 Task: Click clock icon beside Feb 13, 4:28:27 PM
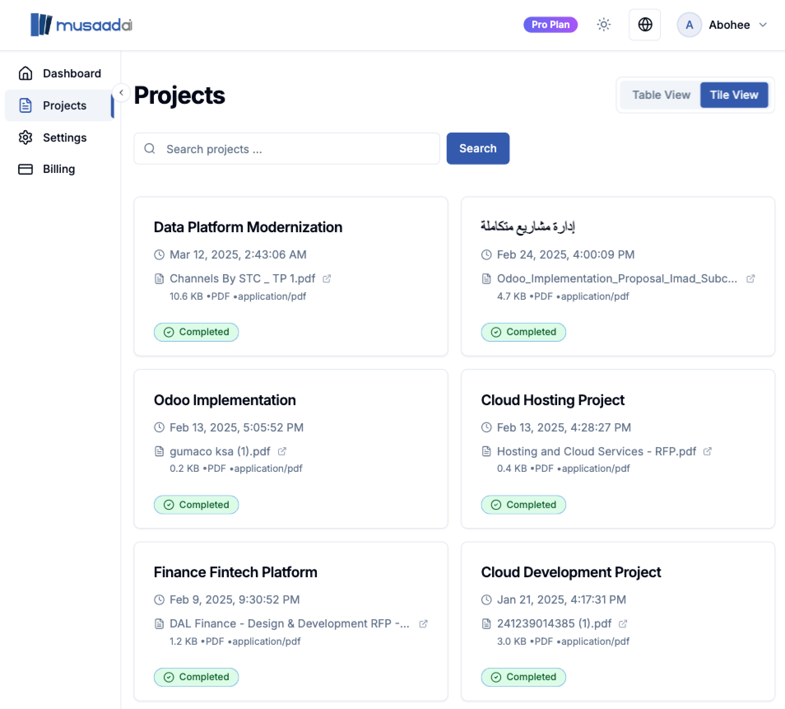(486, 427)
